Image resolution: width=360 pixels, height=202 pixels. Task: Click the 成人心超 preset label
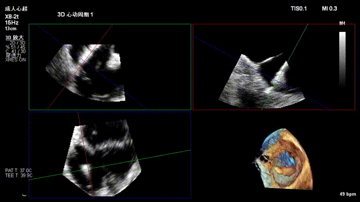pos(16,9)
